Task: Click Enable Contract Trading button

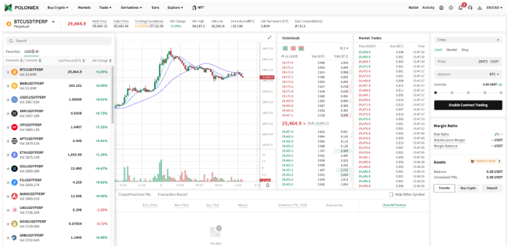Action: point(468,105)
